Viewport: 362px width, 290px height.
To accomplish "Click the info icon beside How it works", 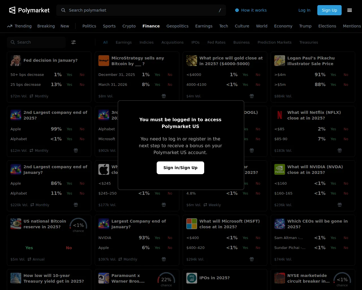I will 237,10.
